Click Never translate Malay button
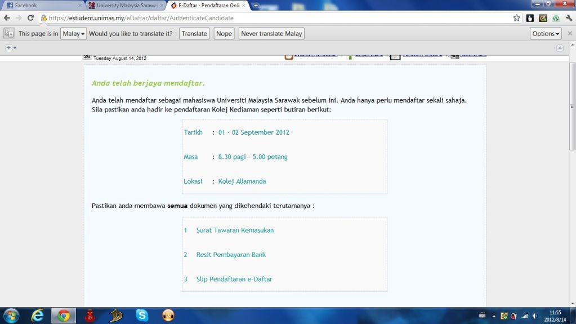 coord(271,34)
